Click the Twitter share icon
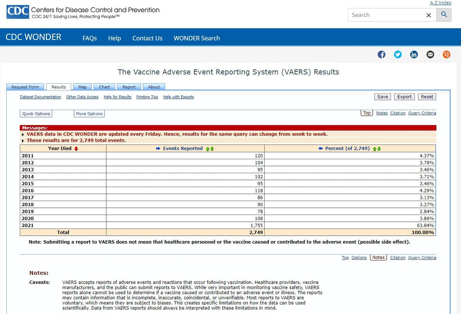461x314 pixels. coord(398,54)
